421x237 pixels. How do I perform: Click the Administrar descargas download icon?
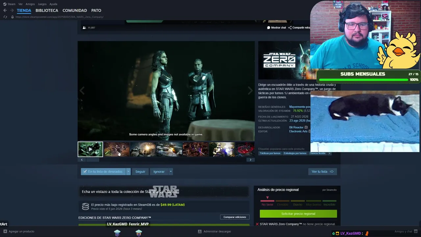pos(200,231)
